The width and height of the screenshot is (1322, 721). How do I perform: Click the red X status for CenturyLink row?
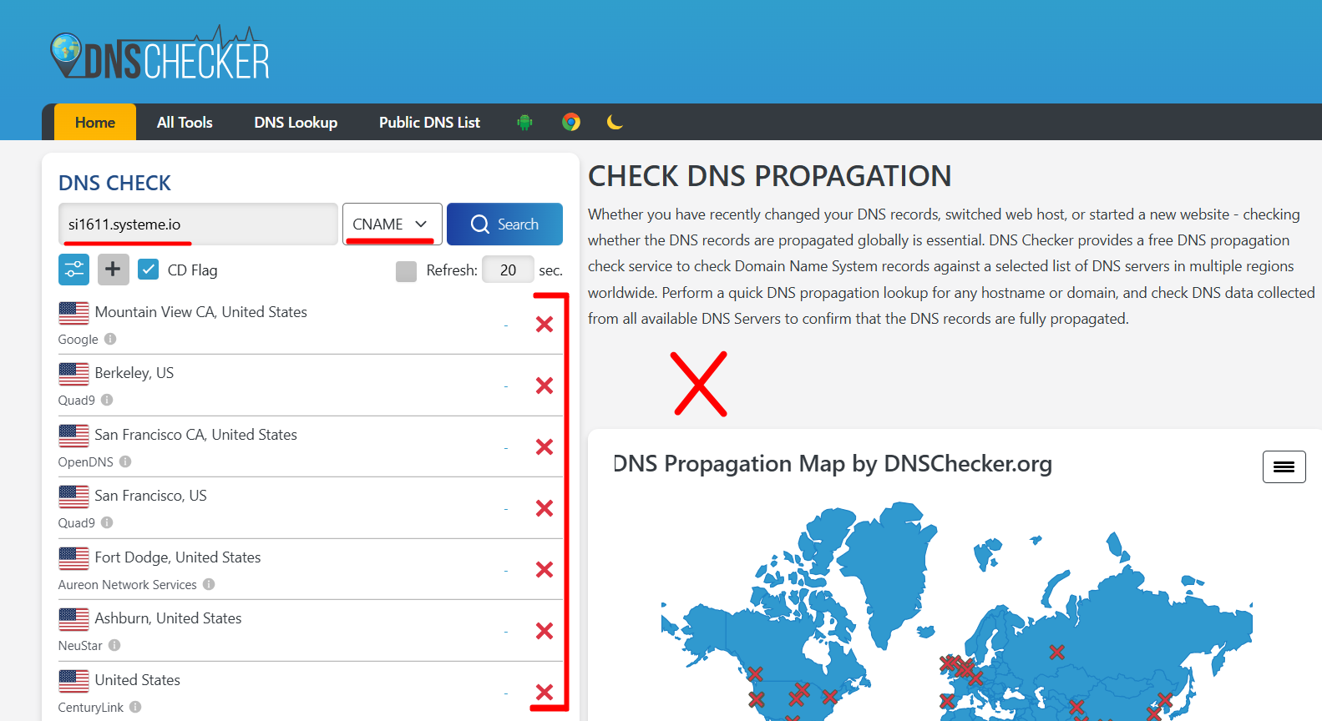point(545,693)
